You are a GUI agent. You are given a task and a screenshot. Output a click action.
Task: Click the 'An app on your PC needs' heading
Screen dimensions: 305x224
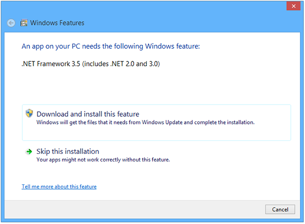111,46
